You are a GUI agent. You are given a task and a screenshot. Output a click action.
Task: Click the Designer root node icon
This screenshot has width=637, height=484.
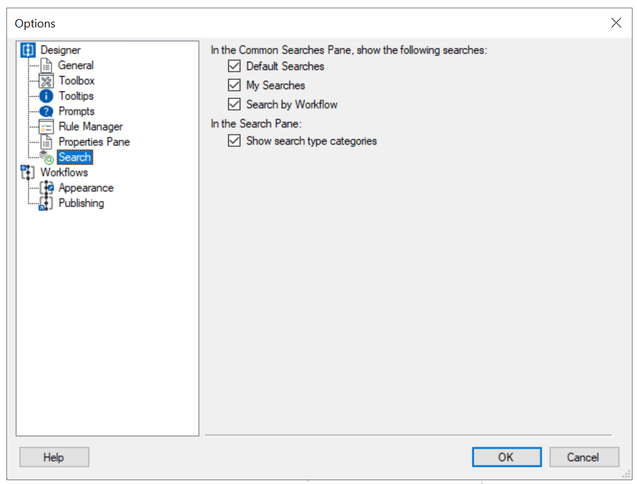28,50
